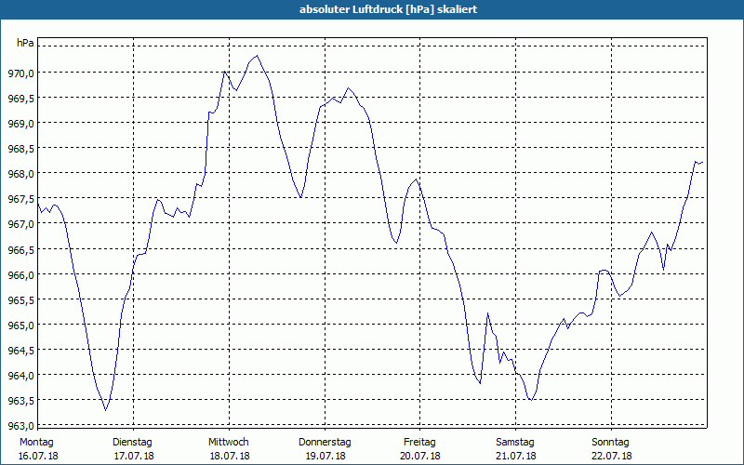Click the pressure curve's lowest point on Montag

106,410
